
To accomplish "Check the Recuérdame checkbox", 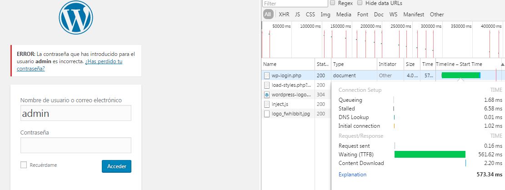I will [24, 165].
